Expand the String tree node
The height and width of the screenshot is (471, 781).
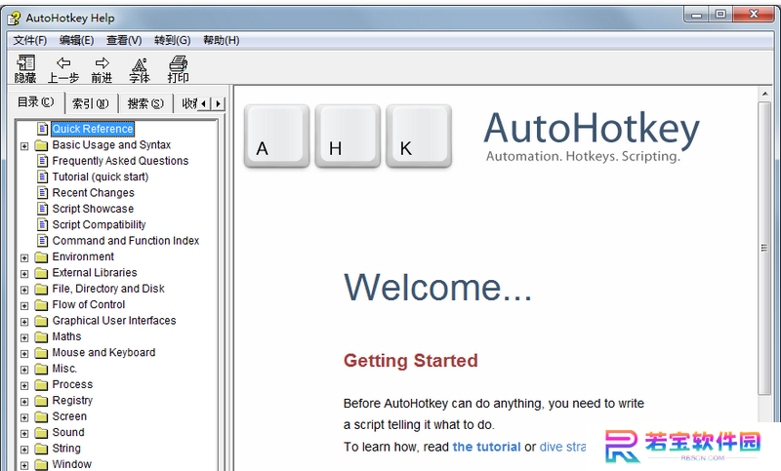pos(24,450)
